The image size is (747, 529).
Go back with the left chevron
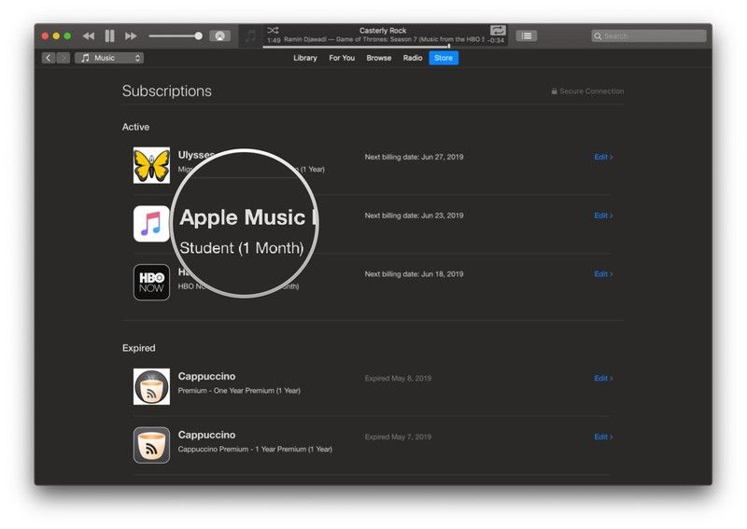click(49, 58)
